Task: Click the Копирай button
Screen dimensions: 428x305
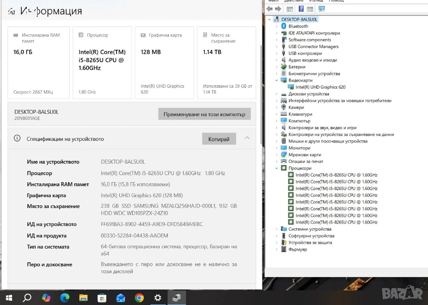Action: 219,139
